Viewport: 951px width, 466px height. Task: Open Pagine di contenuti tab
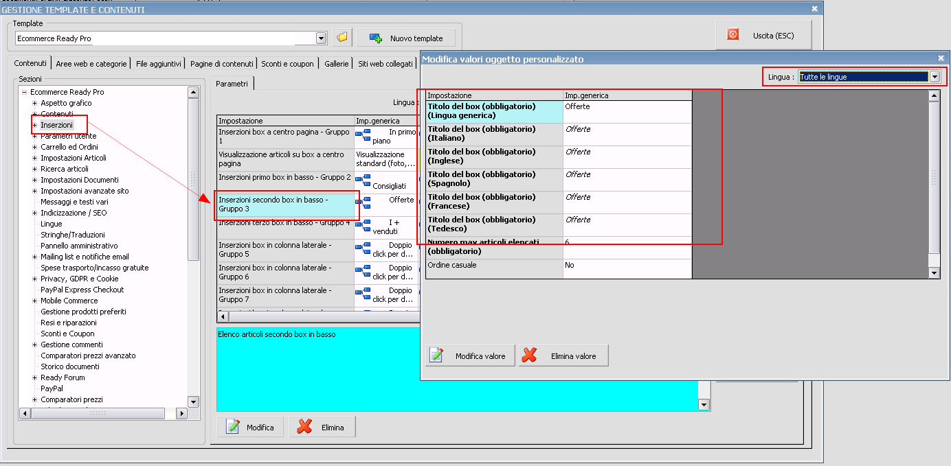(222, 63)
